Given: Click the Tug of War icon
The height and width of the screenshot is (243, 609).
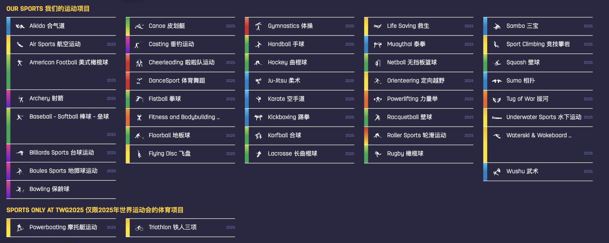Looking at the screenshot, I should (497, 100).
